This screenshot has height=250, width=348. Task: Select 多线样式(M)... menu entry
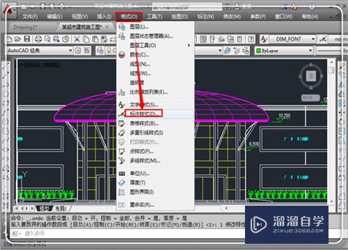(x=155, y=160)
